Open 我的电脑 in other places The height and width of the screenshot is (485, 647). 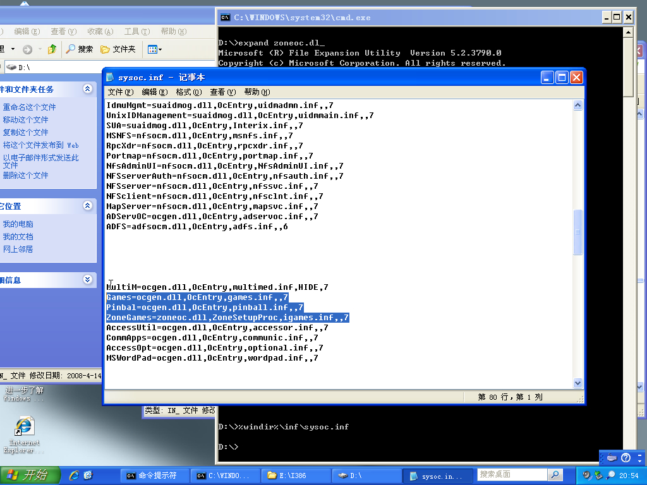pyautogui.click(x=18, y=224)
